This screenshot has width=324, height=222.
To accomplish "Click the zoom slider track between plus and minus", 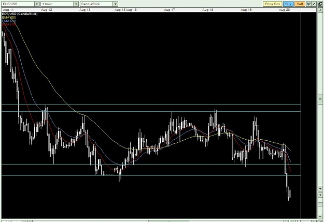I will 320,205.
